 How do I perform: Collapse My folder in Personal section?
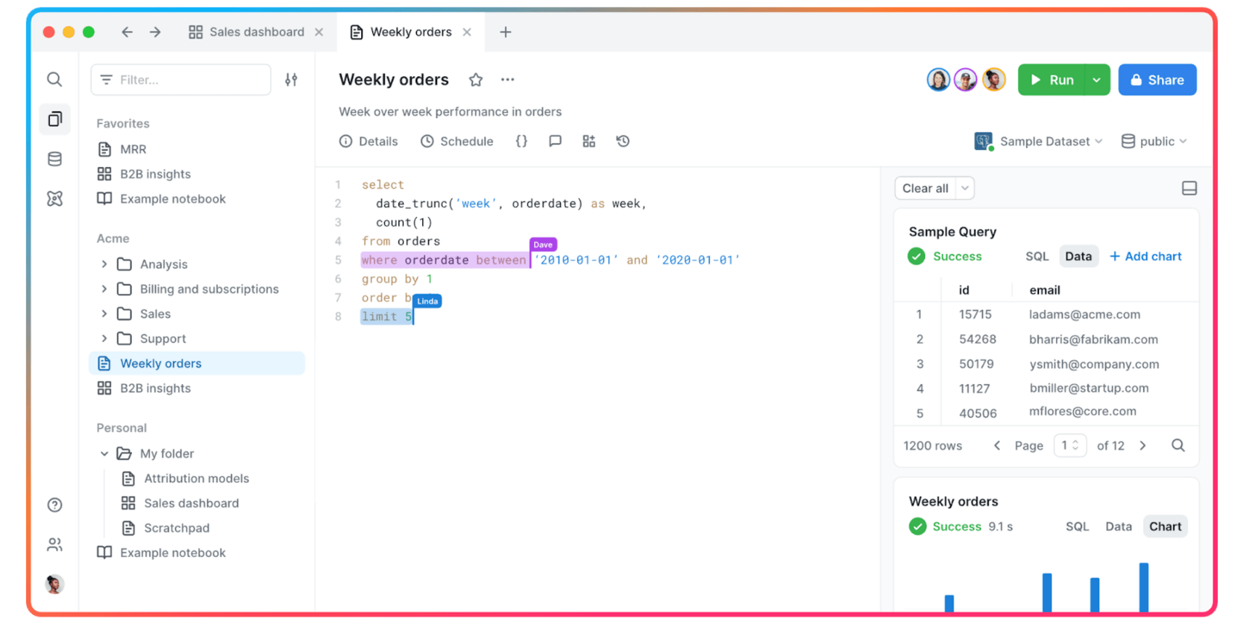(x=104, y=453)
